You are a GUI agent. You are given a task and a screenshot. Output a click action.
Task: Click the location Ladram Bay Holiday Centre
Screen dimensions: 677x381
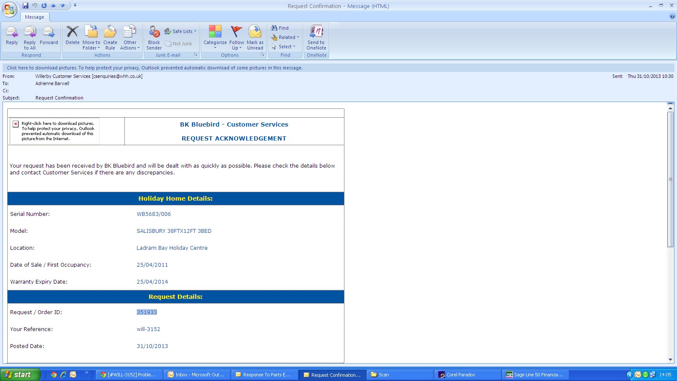(x=172, y=248)
